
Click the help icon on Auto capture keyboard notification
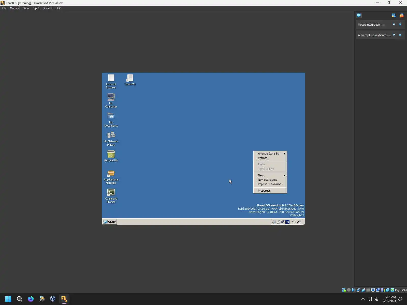[394, 35]
